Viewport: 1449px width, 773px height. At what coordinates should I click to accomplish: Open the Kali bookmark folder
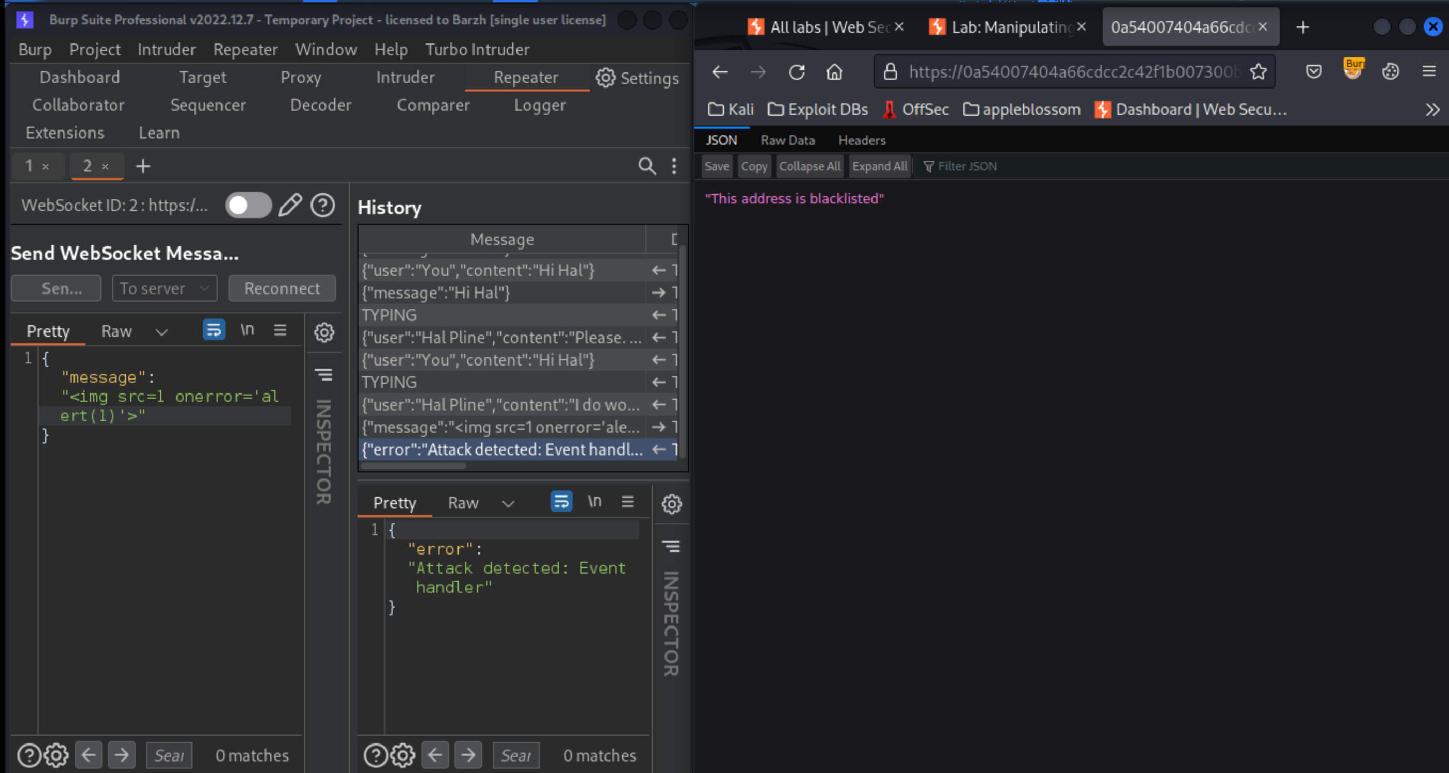[x=731, y=110]
